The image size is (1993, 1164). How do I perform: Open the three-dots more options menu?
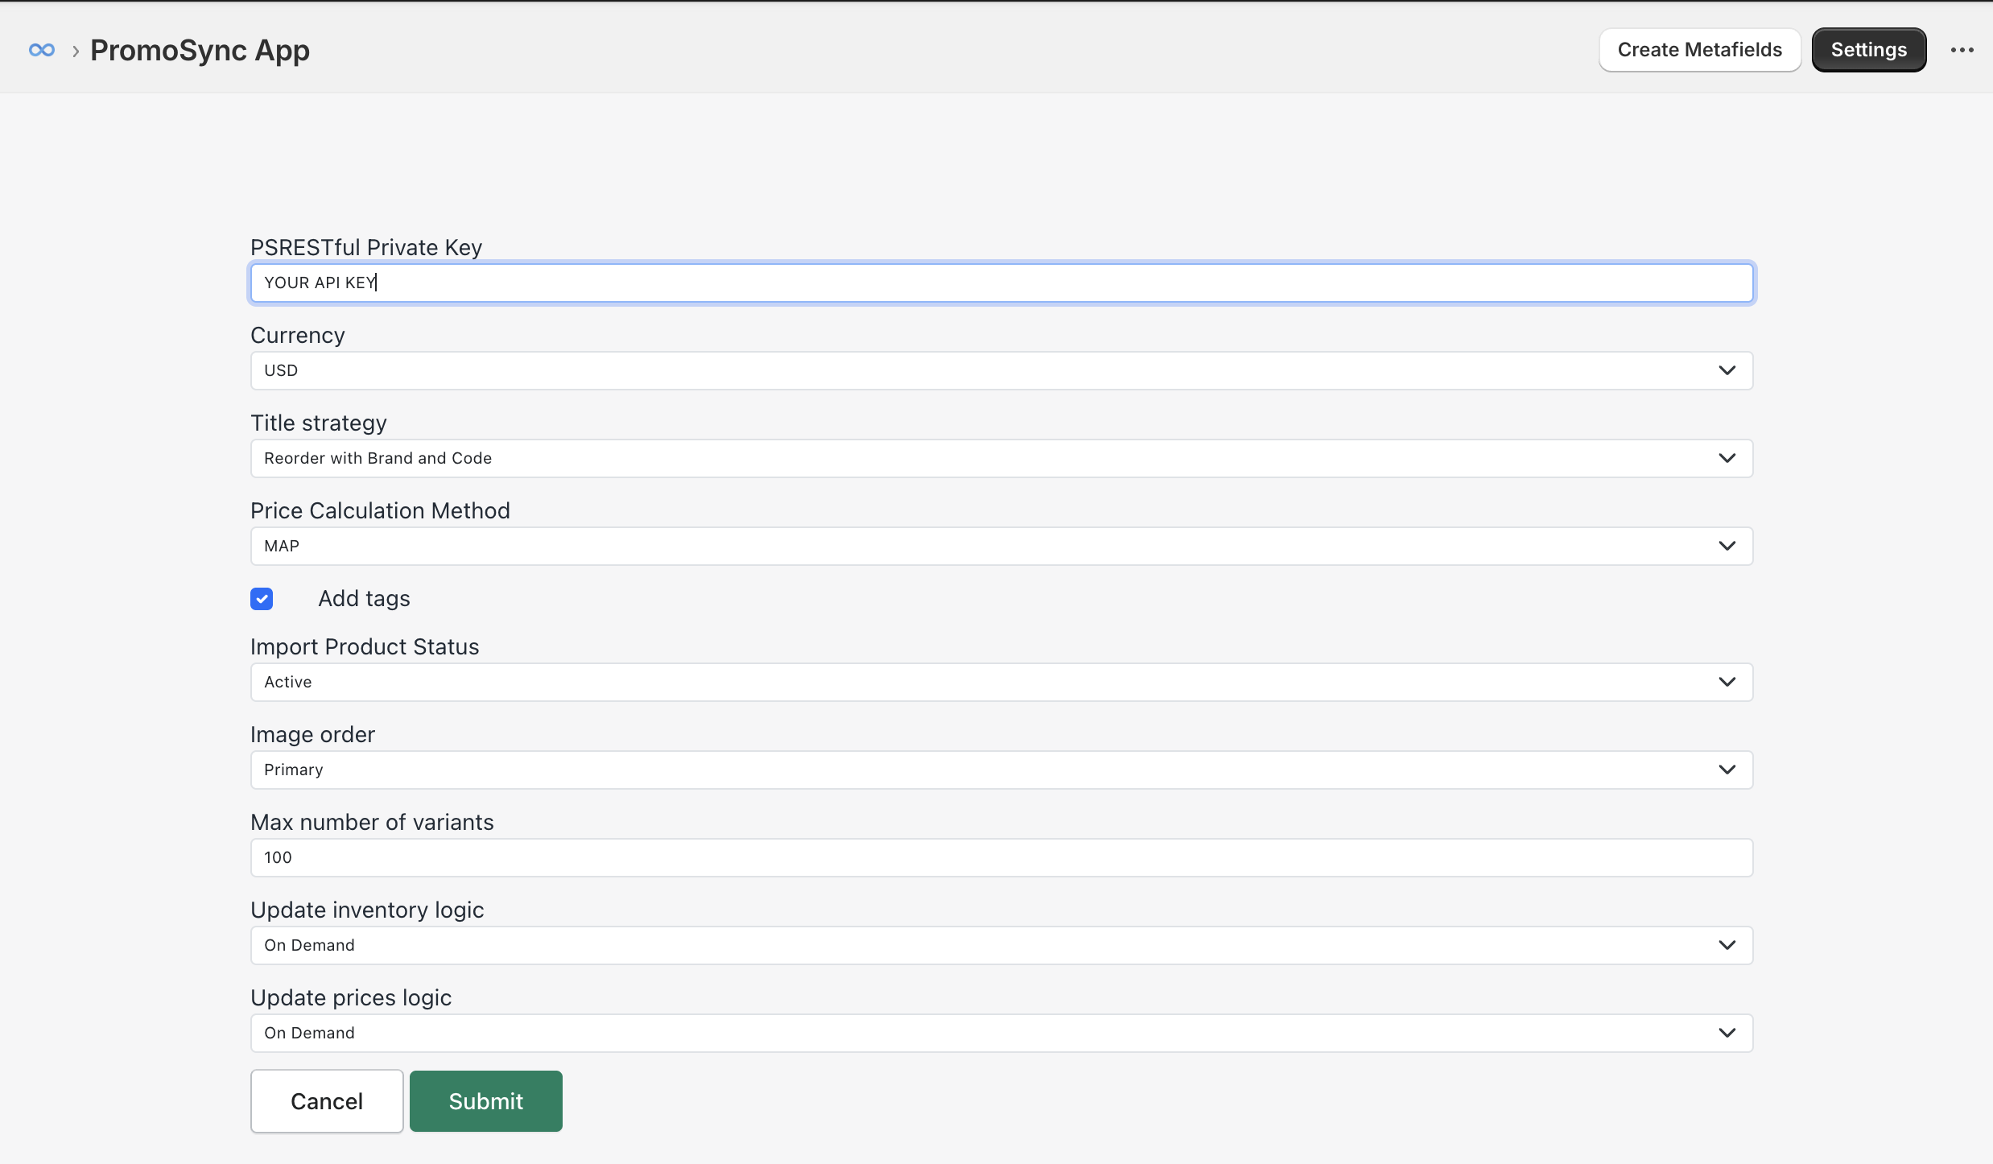tap(1962, 50)
